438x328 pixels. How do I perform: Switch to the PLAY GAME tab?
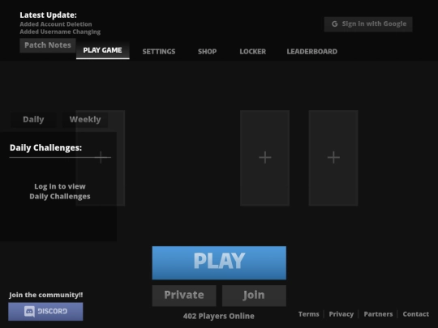(102, 50)
